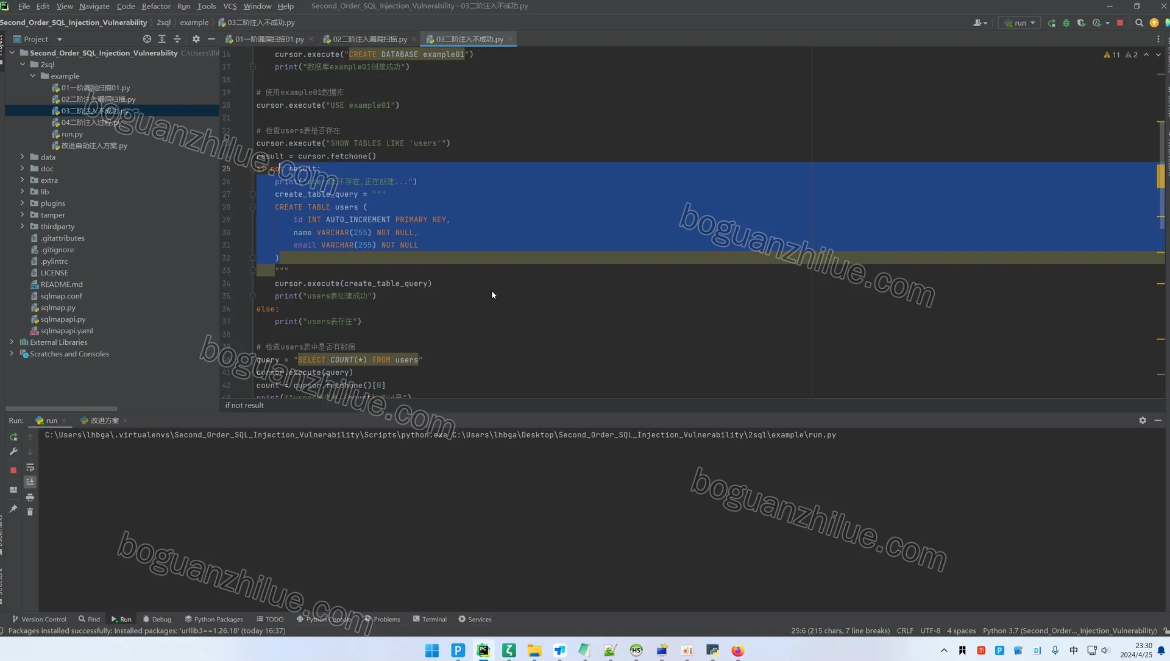Pin the run tab with pin icon
This screenshot has height=661, width=1170.
click(x=13, y=509)
